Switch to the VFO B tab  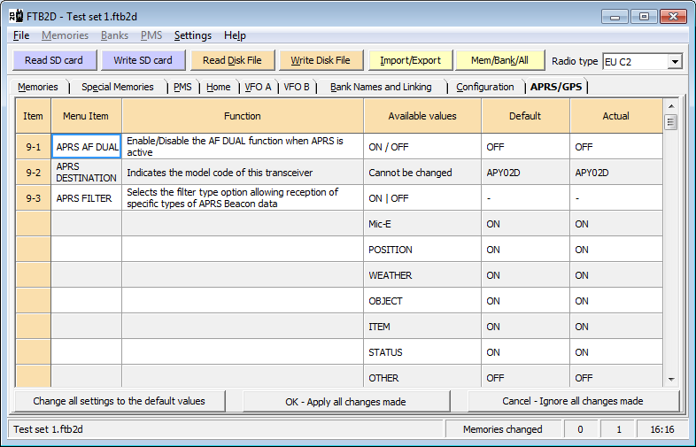coord(297,87)
